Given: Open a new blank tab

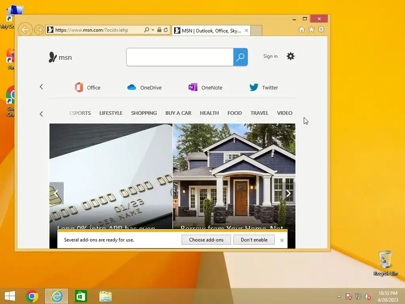Looking at the screenshot, I should pos(256,30).
